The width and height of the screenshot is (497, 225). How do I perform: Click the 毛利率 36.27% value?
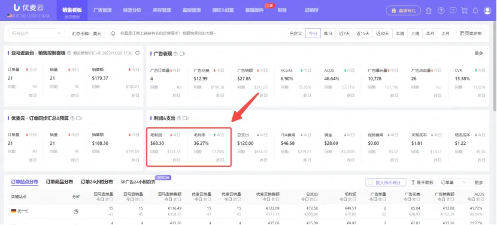coord(201,143)
